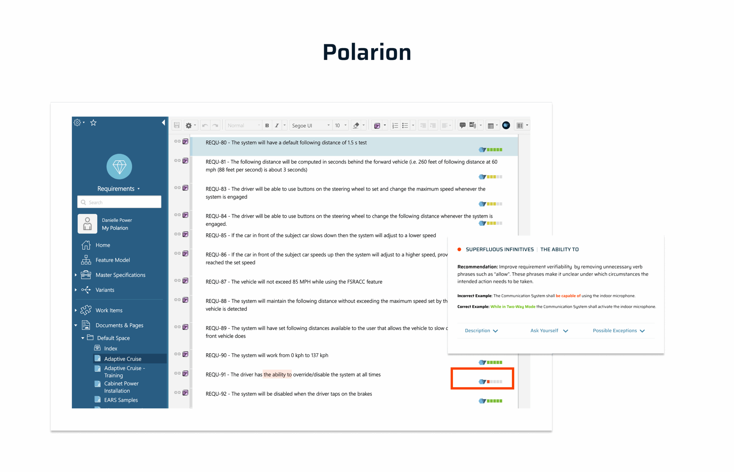Open the bold/italic more formatting arrow
734x472 pixels.
284,125
